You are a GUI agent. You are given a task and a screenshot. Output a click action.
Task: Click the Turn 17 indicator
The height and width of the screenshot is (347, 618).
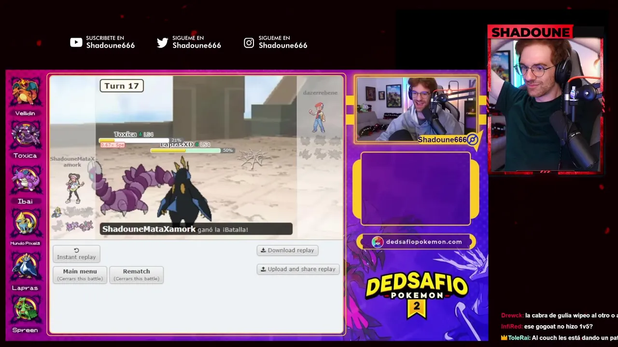[x=122, y=86]
